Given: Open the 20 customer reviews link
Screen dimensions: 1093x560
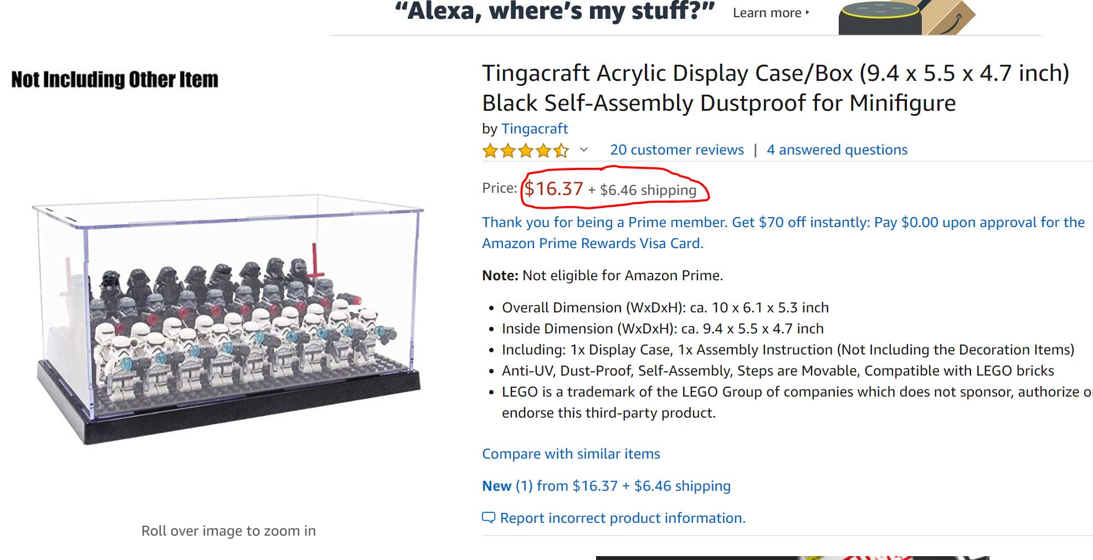Looking at the screenshot, I should (x=676, y=150).
